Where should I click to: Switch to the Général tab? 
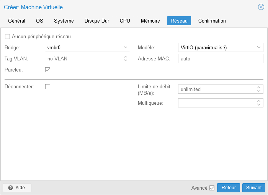coord(16,21)
